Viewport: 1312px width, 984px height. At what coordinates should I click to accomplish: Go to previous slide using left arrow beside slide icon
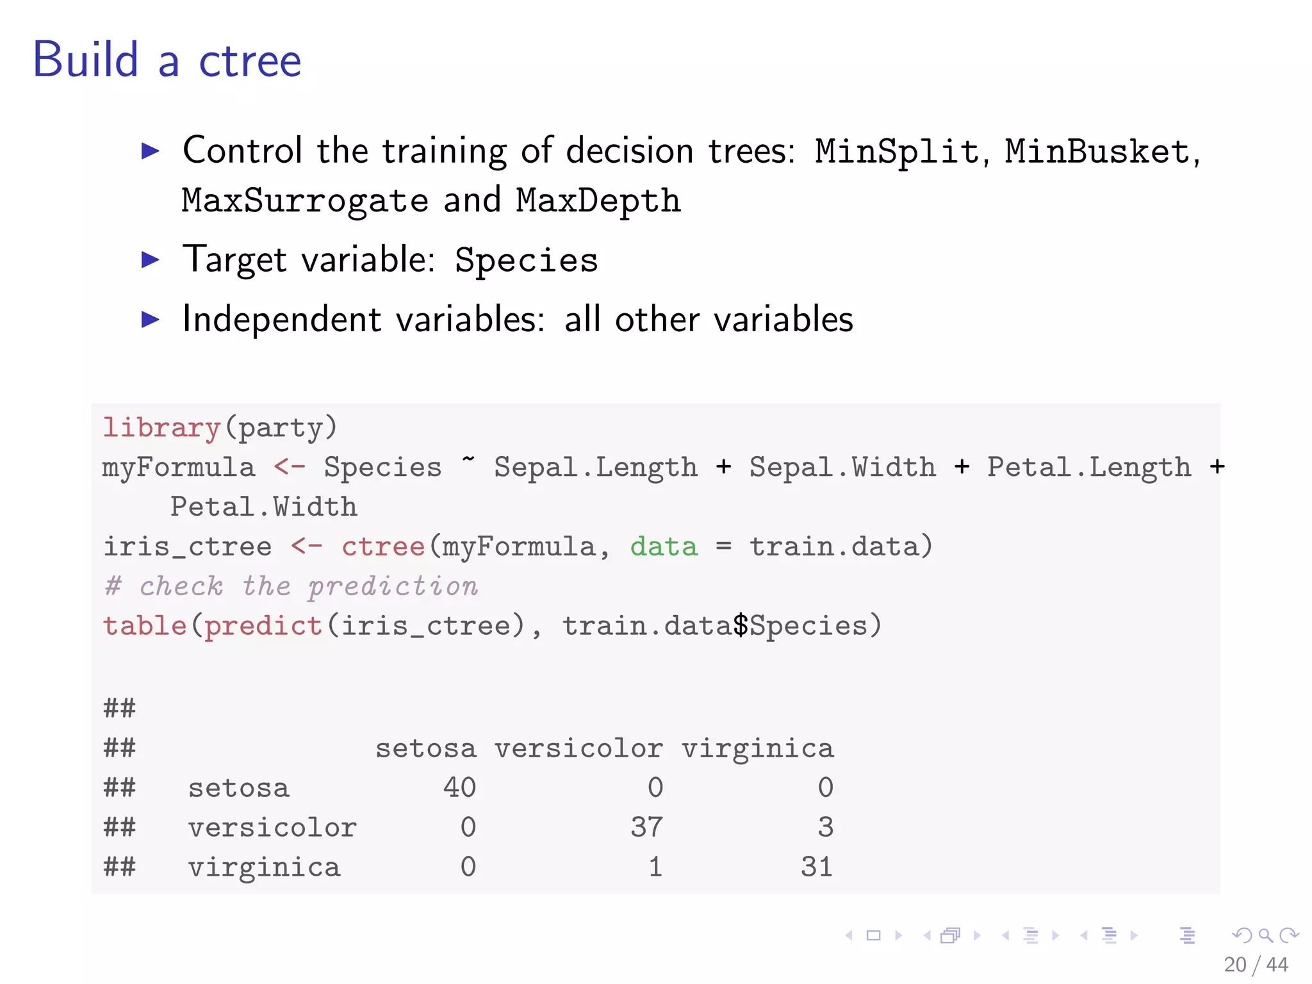(x=849, y=935)
